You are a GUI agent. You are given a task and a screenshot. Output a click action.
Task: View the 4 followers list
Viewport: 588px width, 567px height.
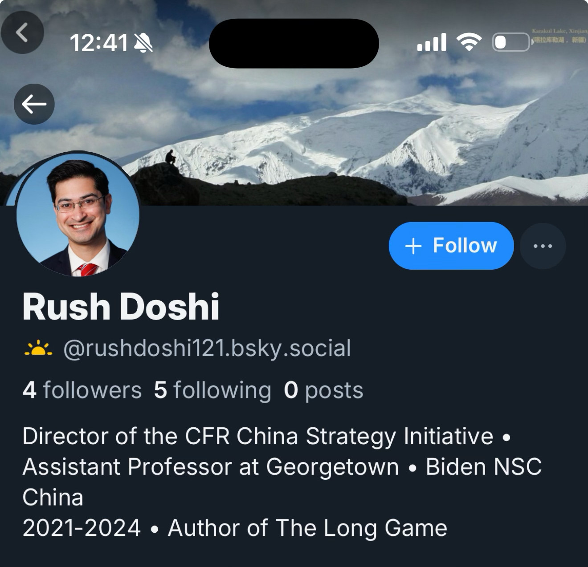coord(82,390)
